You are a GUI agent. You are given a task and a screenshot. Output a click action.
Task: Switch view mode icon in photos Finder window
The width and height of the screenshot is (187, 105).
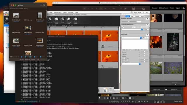click(x=41, y=5)
